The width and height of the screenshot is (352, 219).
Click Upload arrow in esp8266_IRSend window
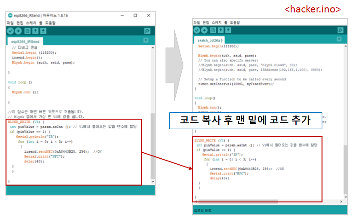pos(18,31)
